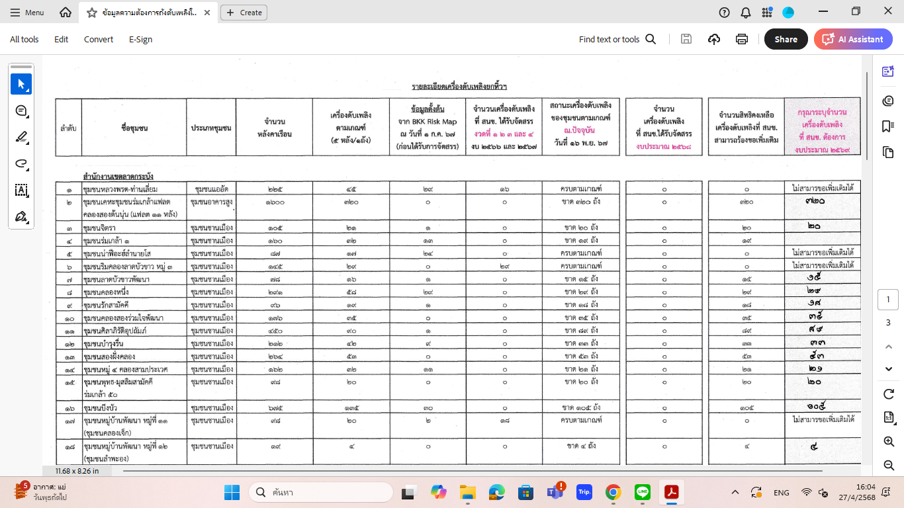Print the document using the printer icon
The height and width of the screenshot is (508, 904).
742,39
